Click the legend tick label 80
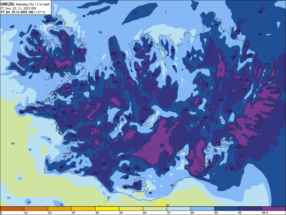This screenshot has width=286, height=215. (x=192, y=213)
